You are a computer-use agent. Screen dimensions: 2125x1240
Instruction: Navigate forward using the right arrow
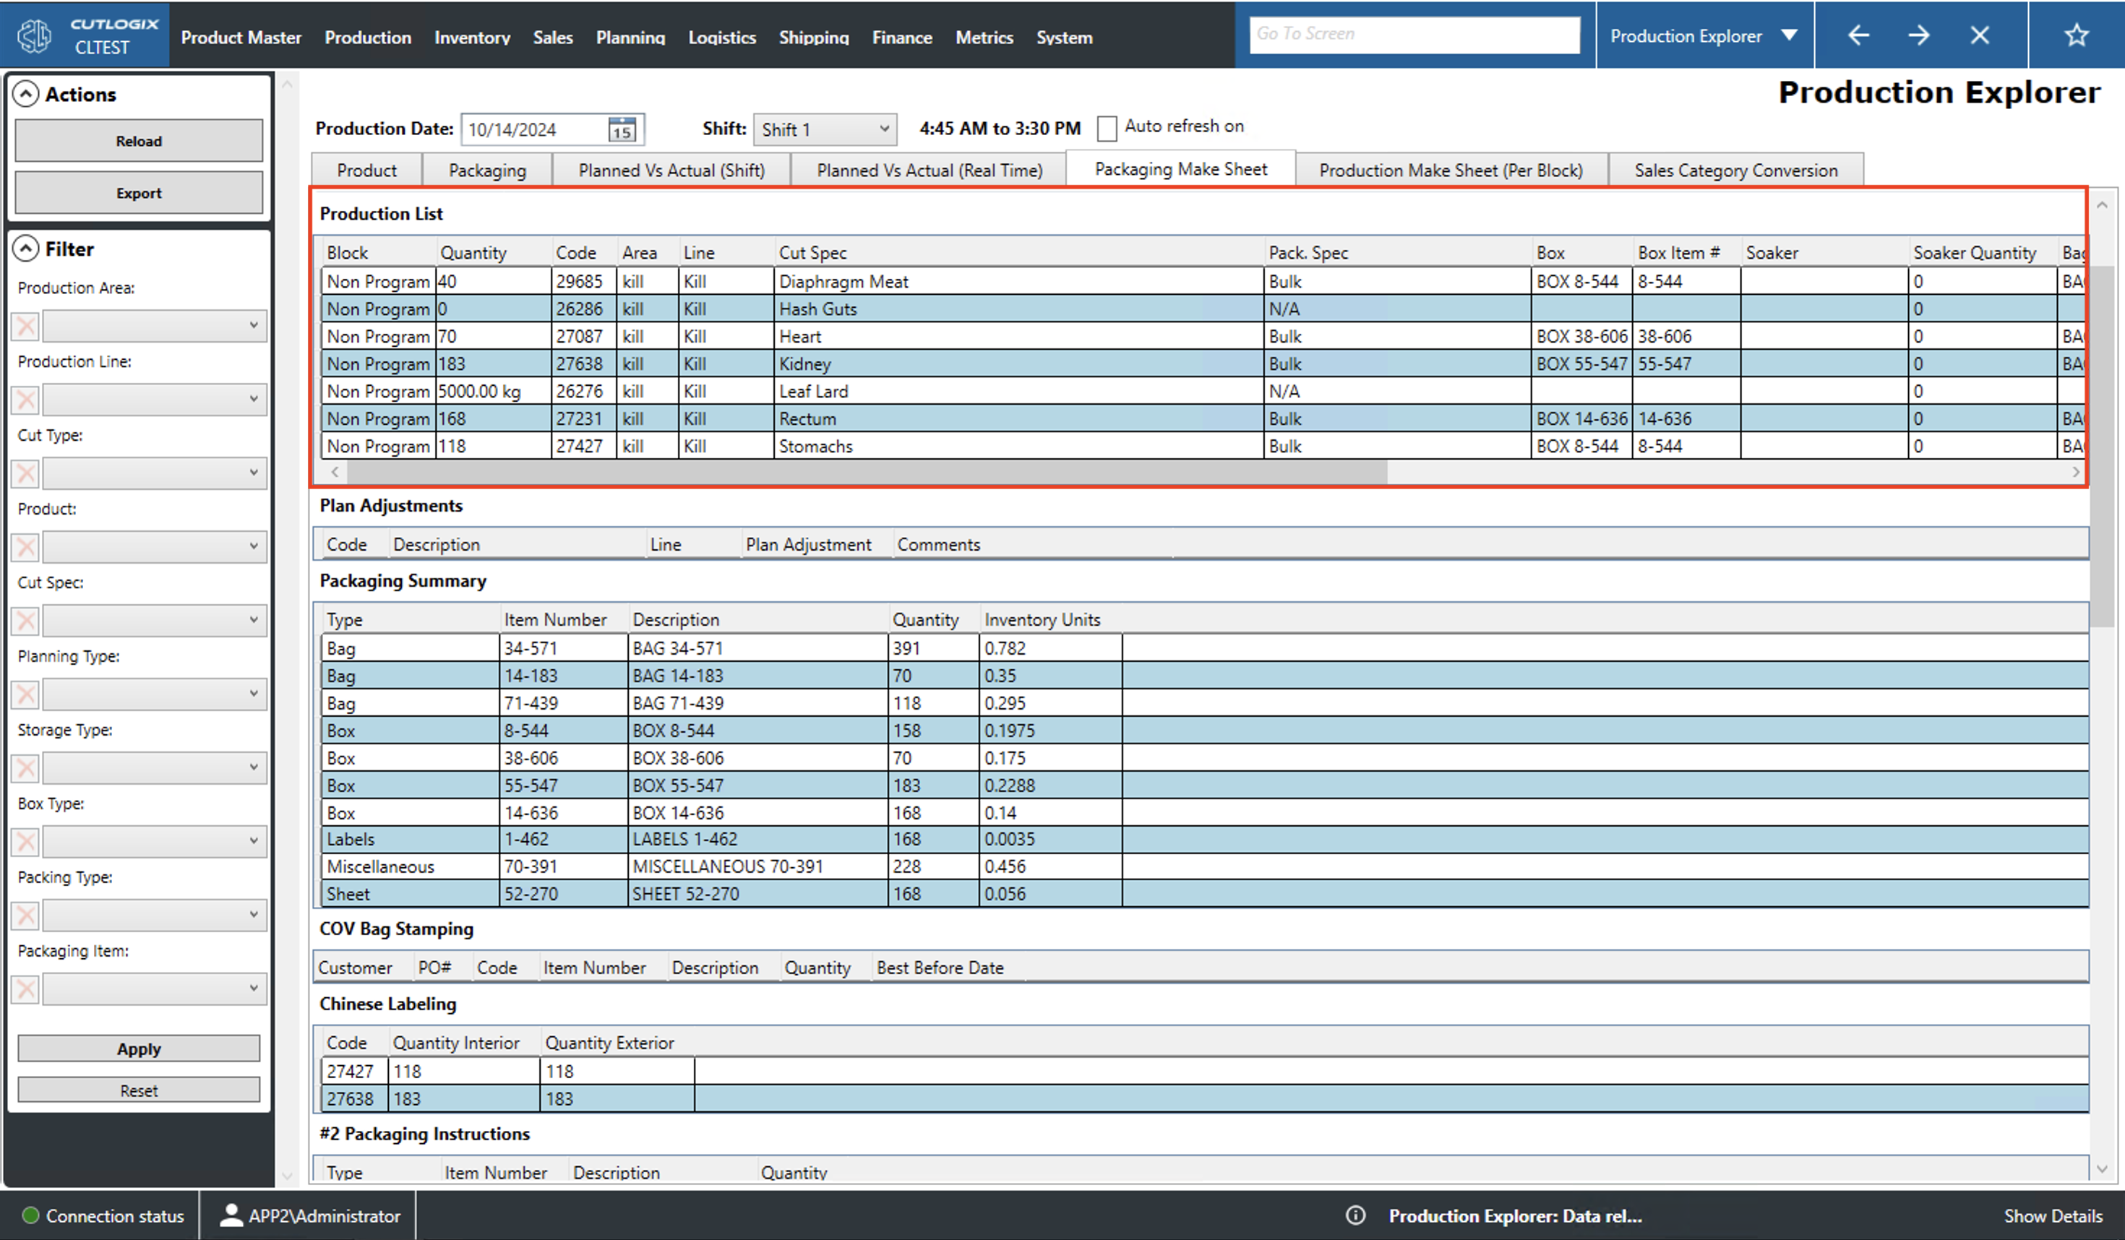1919,35
